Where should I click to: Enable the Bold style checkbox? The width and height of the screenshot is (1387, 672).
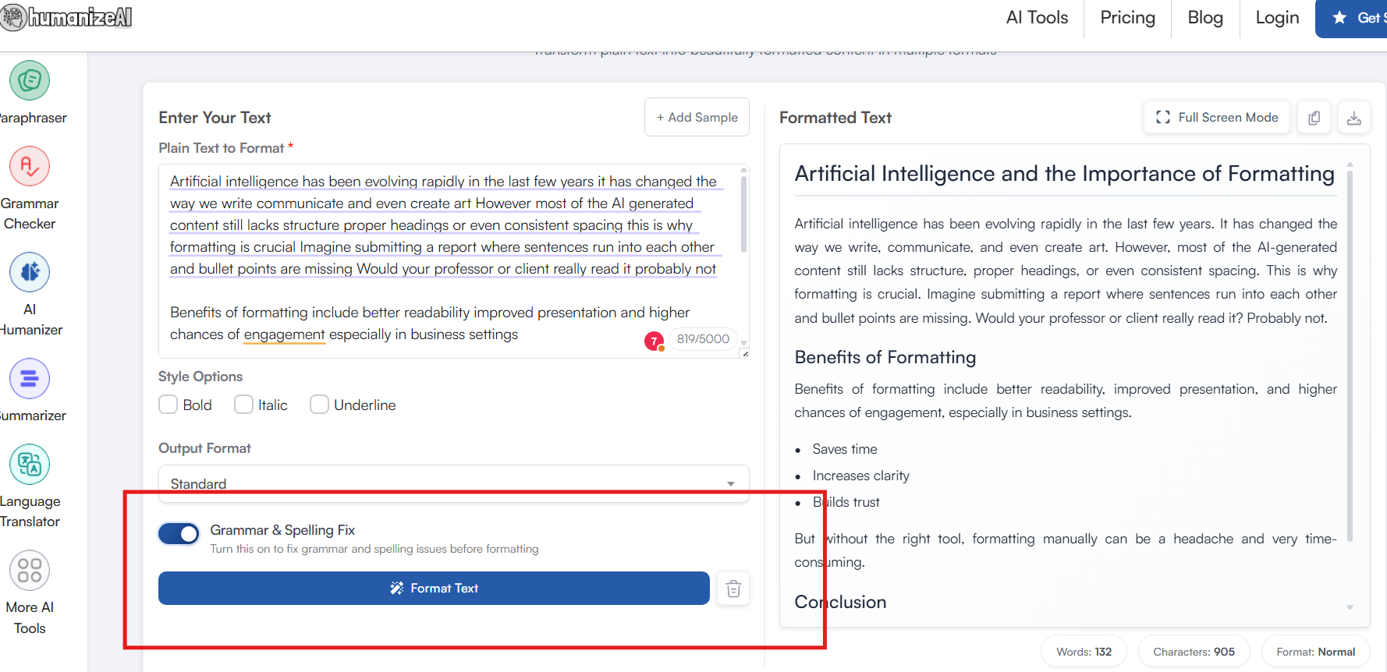click(x=168, y=405)
